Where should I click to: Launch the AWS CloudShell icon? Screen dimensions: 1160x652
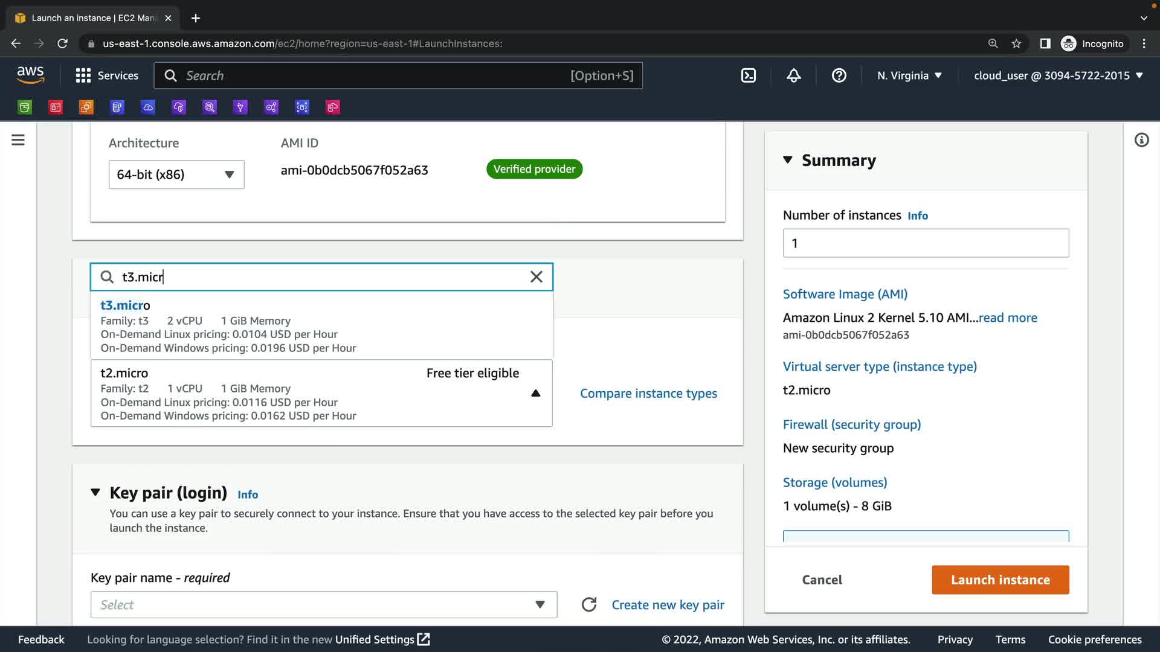pos(748,75)
